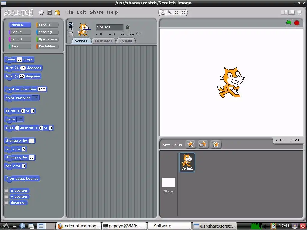Select the shrink sprite tool
This screenshot has width=307, height=230.
(183, 13)
